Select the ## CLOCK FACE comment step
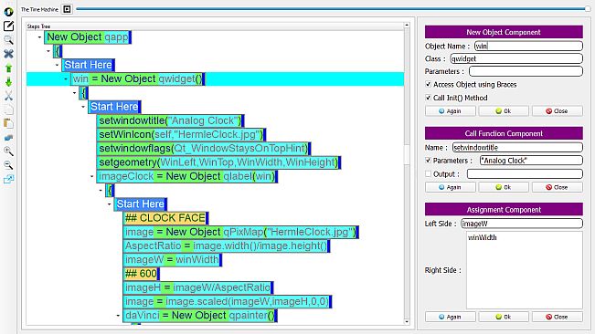 point(165,218)
